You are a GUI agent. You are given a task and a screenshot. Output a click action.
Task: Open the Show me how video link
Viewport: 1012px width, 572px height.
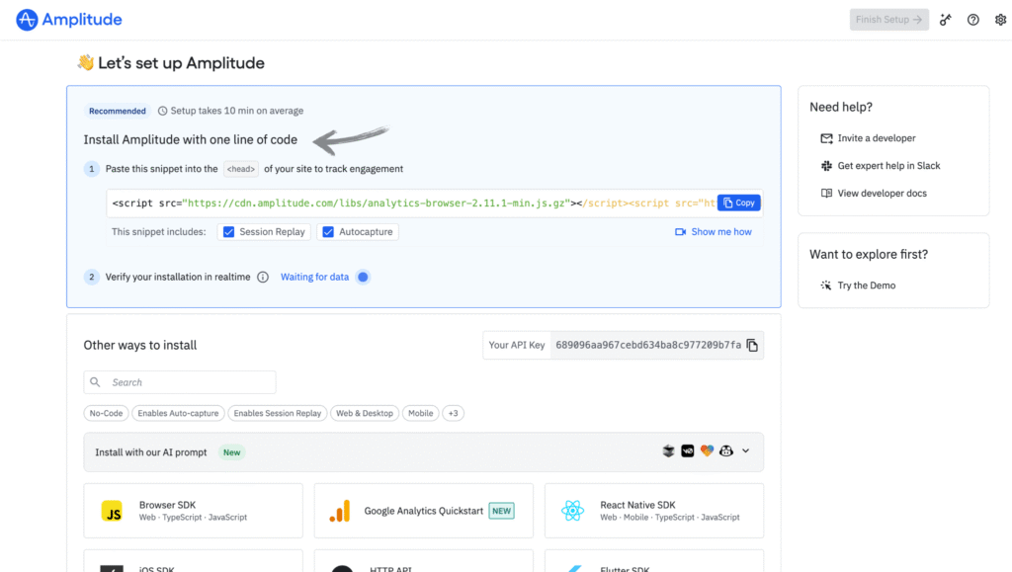click(714, 232)
